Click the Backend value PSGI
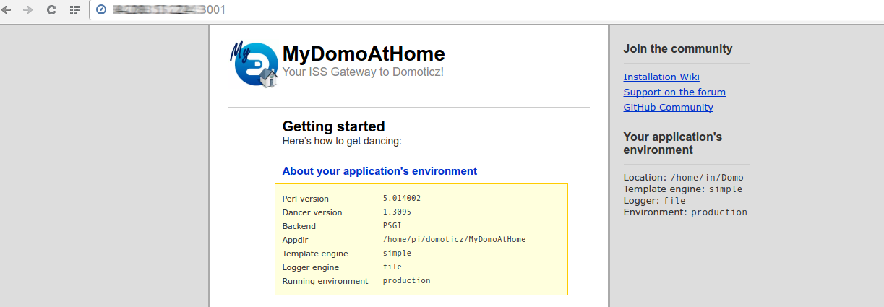Screen dimensions: 884x307 (x=392, y=225)
